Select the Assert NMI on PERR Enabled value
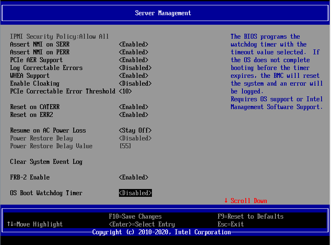 [x=133, y=52]
